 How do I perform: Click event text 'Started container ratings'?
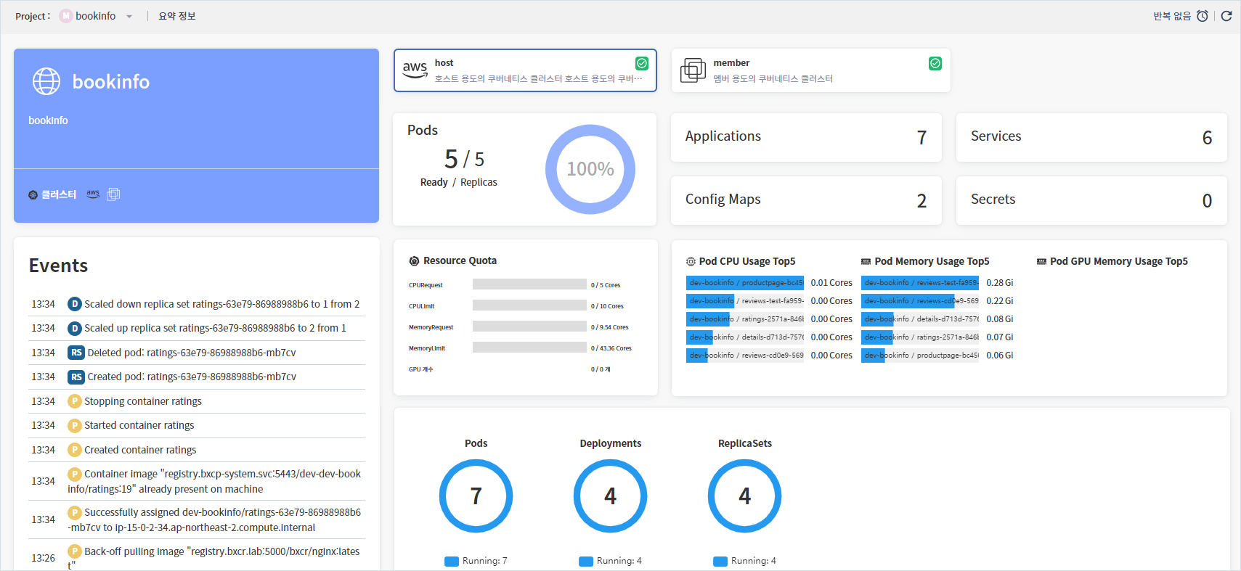coord(139,425)
